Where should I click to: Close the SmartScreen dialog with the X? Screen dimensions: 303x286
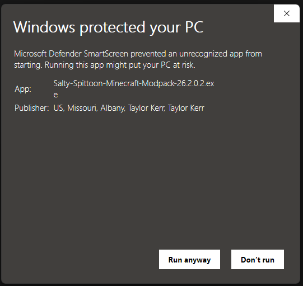click(287, 13)
